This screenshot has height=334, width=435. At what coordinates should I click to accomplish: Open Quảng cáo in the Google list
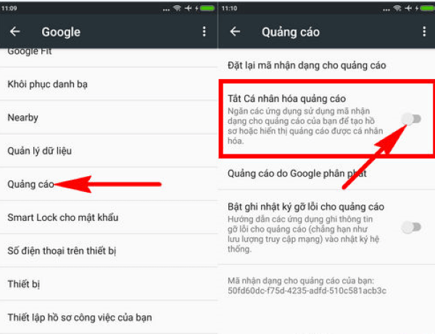30,184
